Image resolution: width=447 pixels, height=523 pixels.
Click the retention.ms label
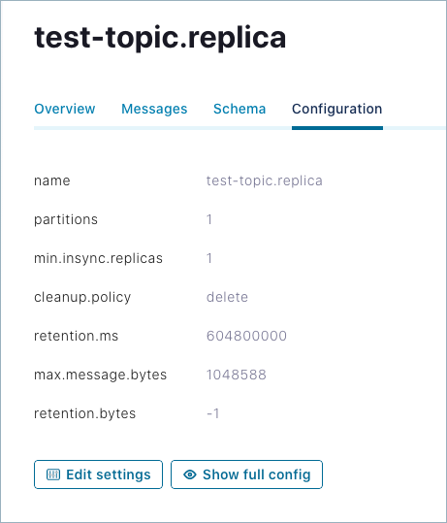pos(76,336)
